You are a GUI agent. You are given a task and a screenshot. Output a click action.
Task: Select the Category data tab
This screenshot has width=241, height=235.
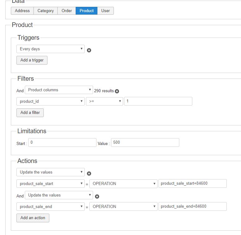[x=46, y=11]
